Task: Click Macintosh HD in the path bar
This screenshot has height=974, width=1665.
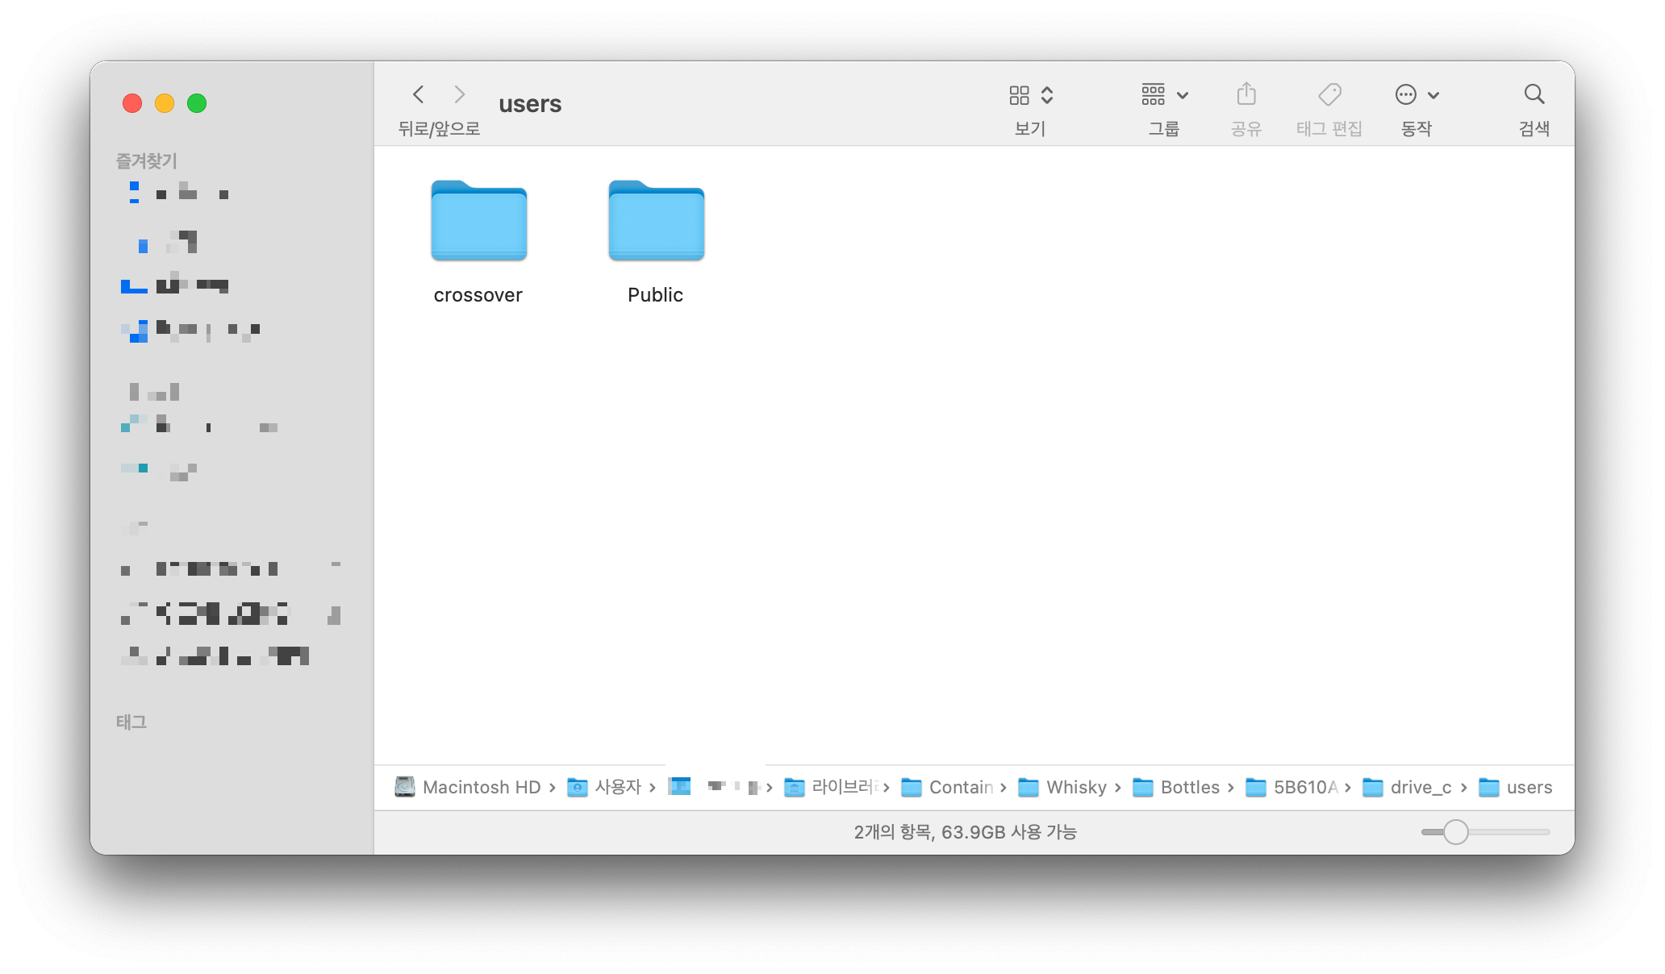Action: (468, 787)
